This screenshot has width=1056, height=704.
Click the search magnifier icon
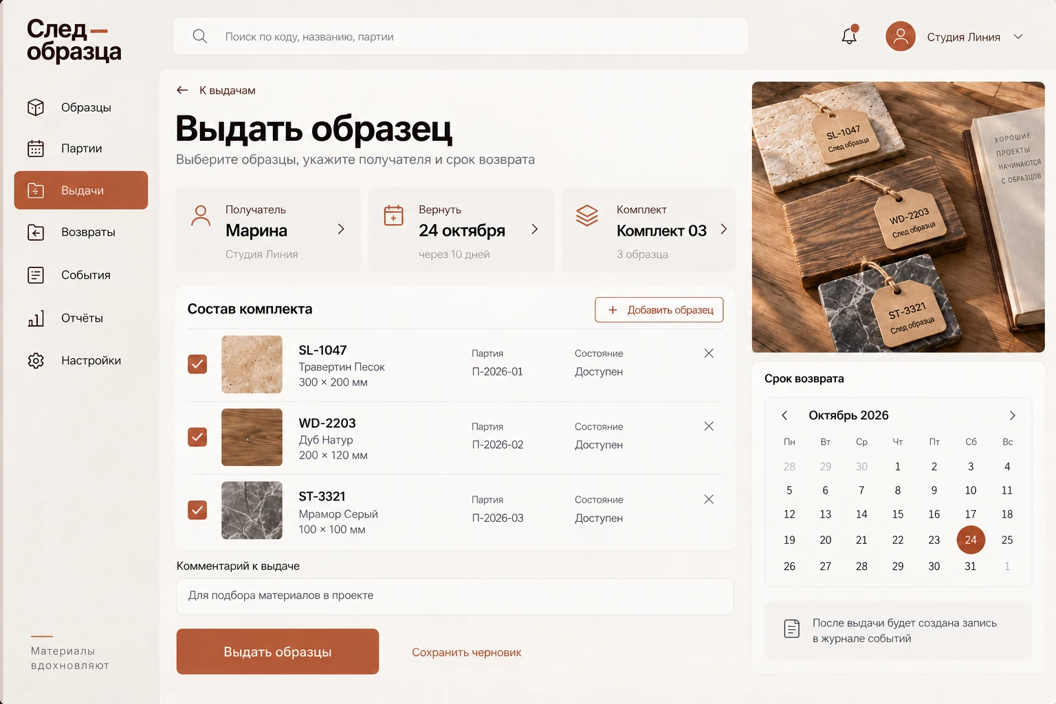199,36
